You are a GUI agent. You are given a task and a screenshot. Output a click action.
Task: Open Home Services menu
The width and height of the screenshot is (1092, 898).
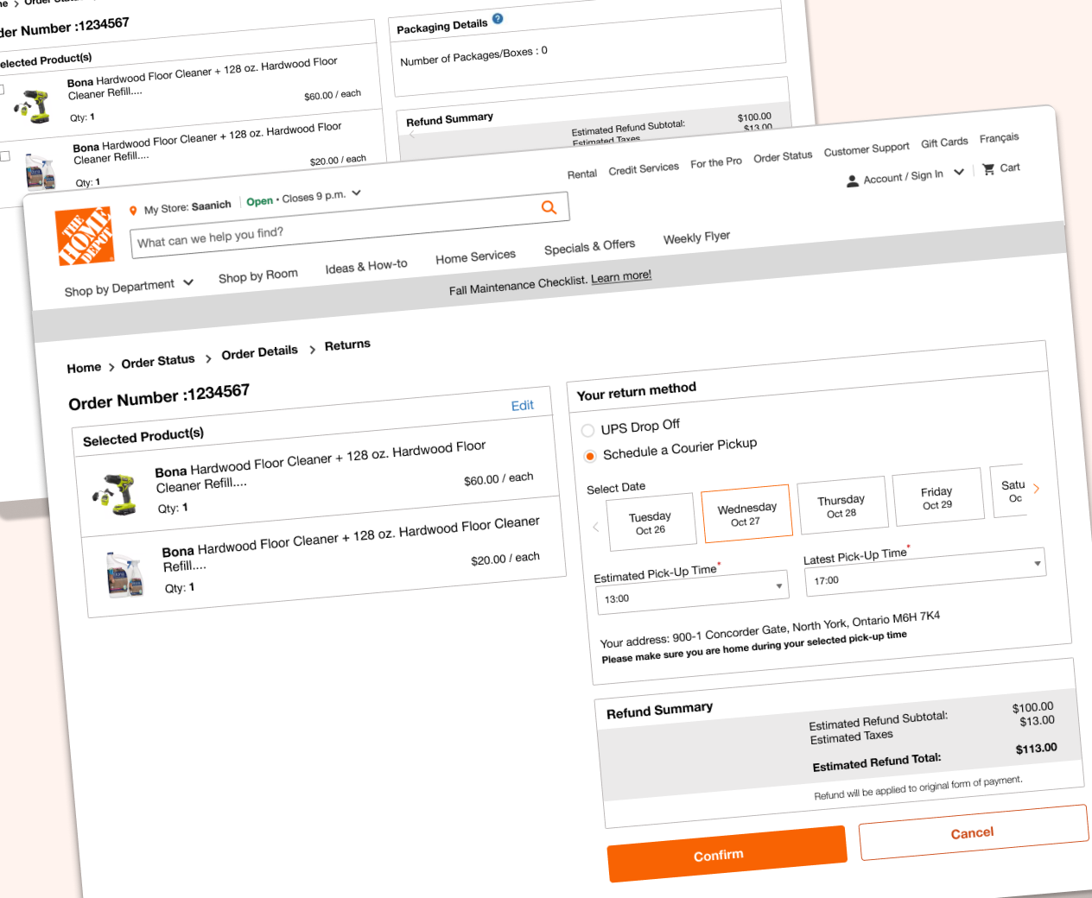pyautogui.click(x=475, y=256)
